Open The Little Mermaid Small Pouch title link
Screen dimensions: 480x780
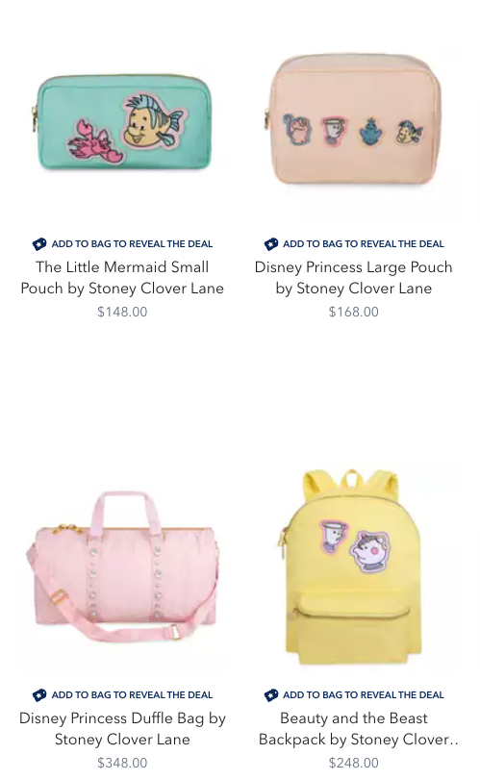point(122,278)
